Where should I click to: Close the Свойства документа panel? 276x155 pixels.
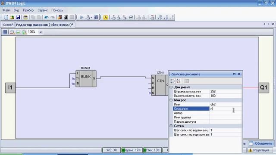(x=239, y=74)
